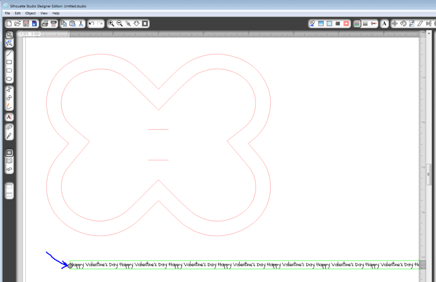
Task: Activate the Text tool in left toolbar
Action: 9,117
